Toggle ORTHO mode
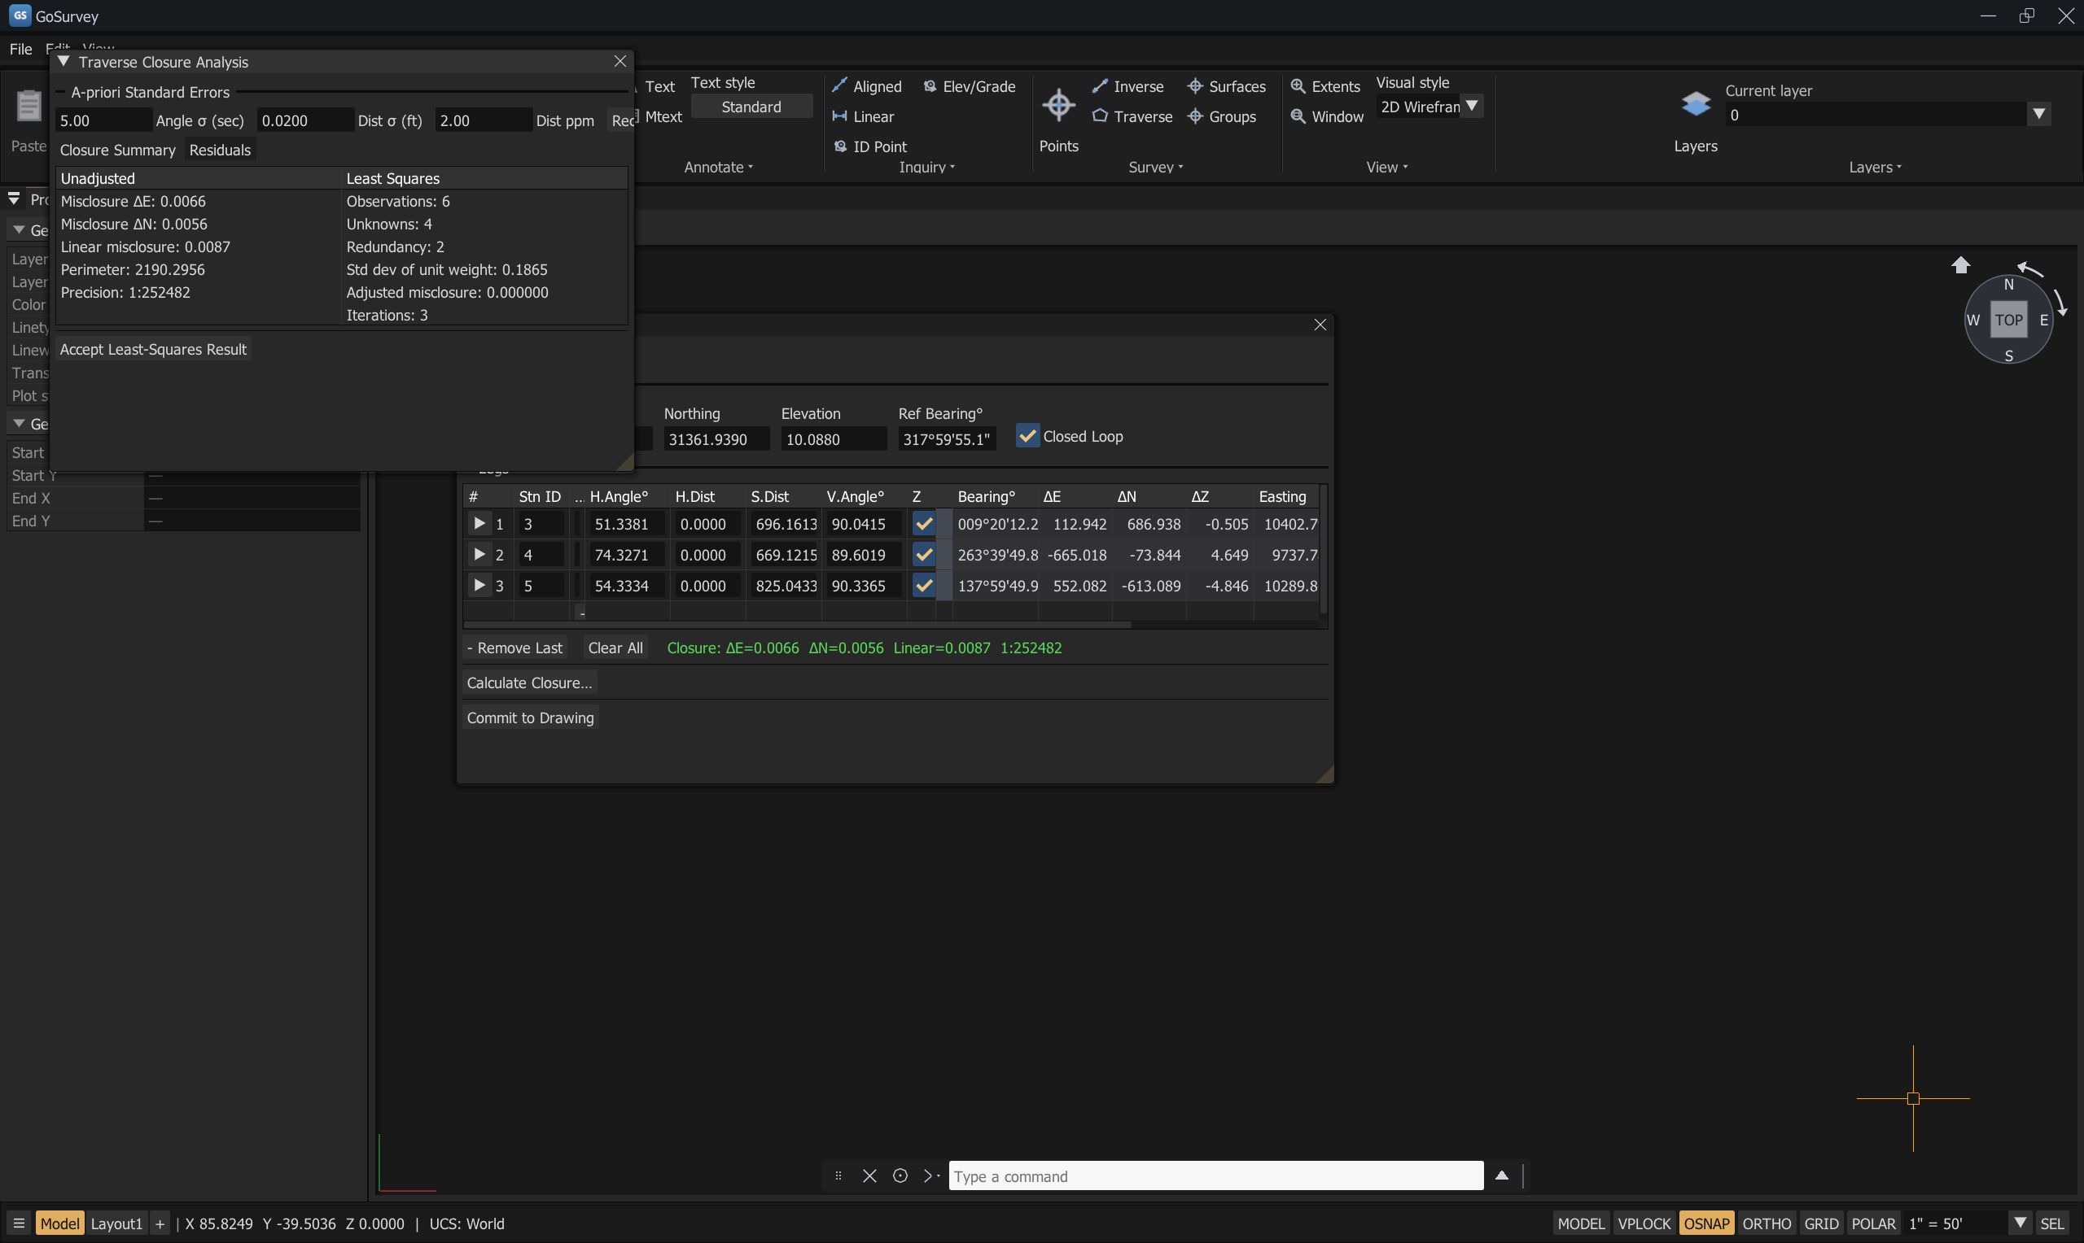 click(x=1767, y=1223)
